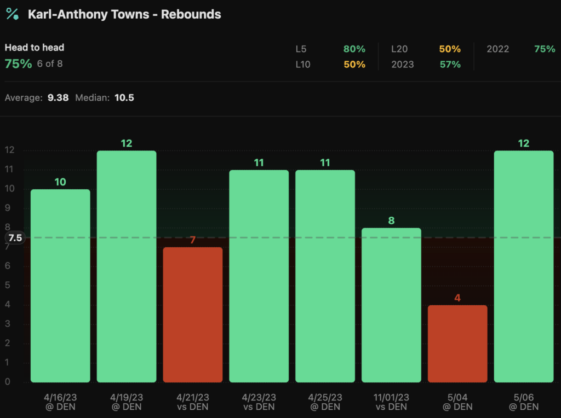Click the 5/06 @ DEN date label
The height and width of the screenshot is (418, 561).
(x=523, y=402)
